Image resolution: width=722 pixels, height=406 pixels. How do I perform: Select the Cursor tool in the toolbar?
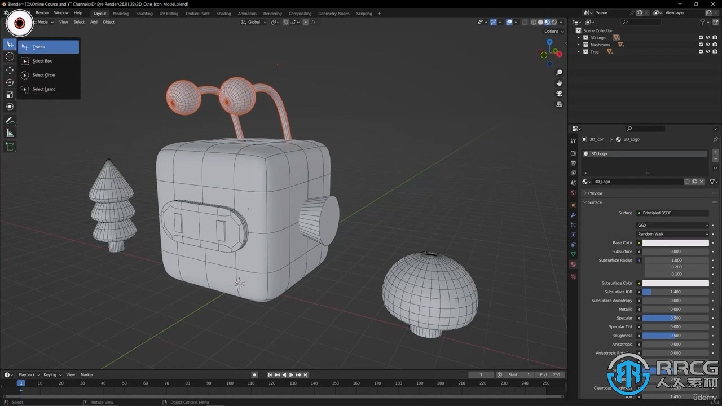[10, 56]
